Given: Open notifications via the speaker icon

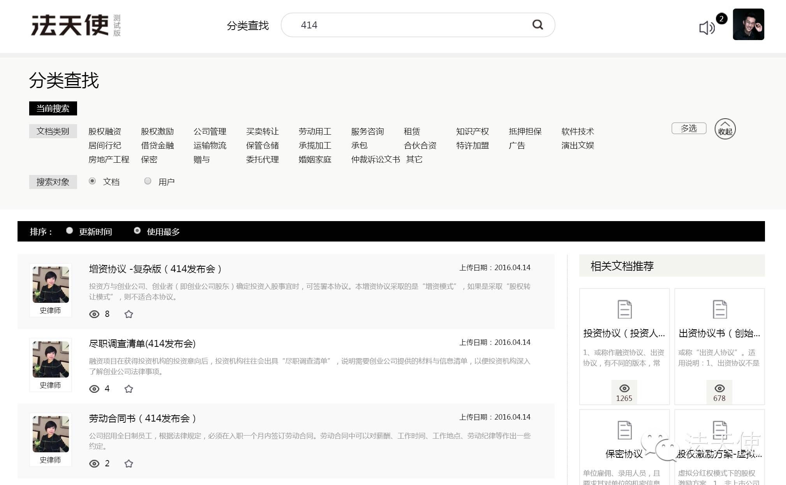Looking at the screenshot, I should [707, 28].
